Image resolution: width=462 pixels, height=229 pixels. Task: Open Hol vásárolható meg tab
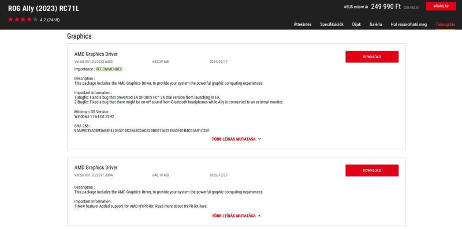[408, 24]
